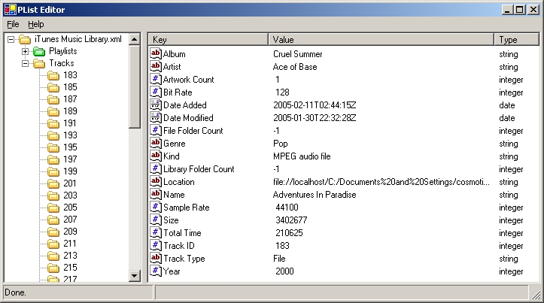Click the integer icon beside Year
Viewport: 544px width, 303px height.
[157, 271]
